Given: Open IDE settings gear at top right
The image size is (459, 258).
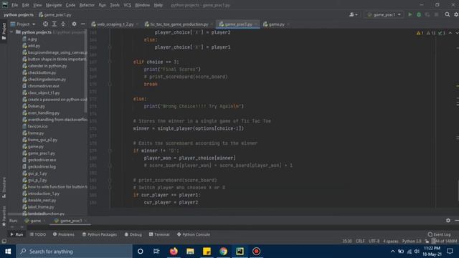Looking at the screenshot, I should tap(456, 14).
